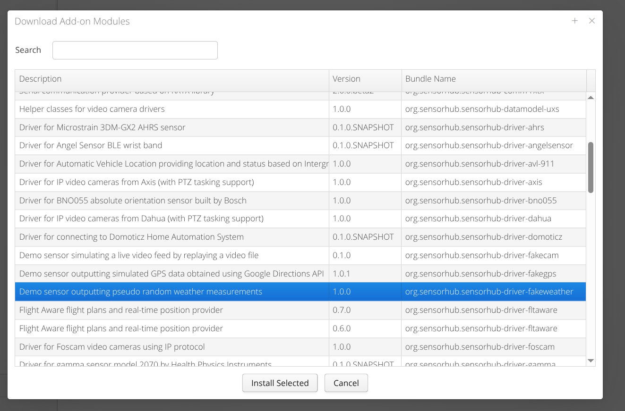Screen dimensions: 625x411
Task: Click the Cancel button
Action: pyautogui.click(x=346, y=383)
